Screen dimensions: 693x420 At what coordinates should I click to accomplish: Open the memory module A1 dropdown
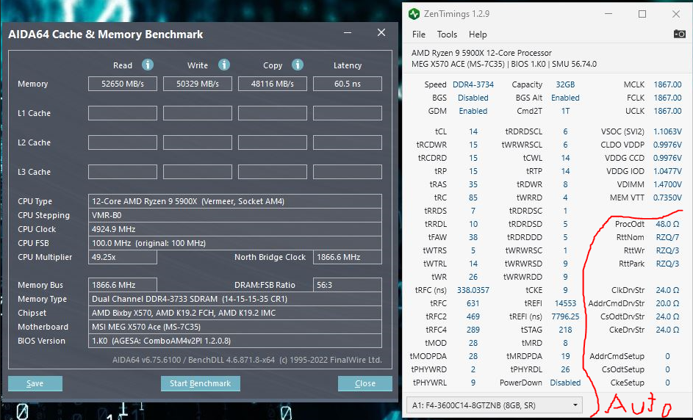point(494,405)
